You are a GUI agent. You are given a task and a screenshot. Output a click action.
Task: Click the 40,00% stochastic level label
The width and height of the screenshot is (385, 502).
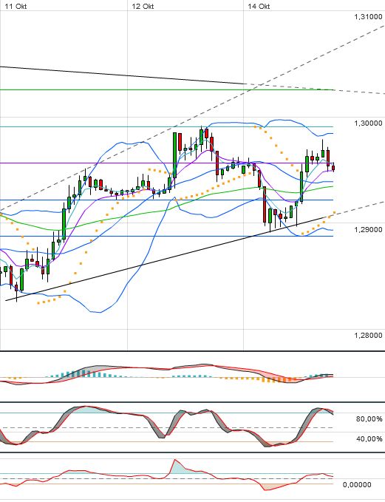pyautogui.click(x=369, y=438)
